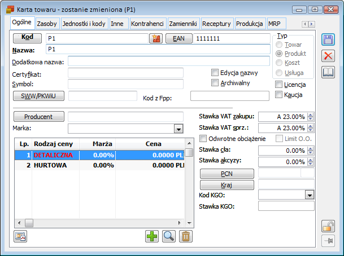The width and height of the screenshot is (344, 256).
Task: Switch to the Zasoby tab
Action: pyautogui.click(x=47, y=24)
